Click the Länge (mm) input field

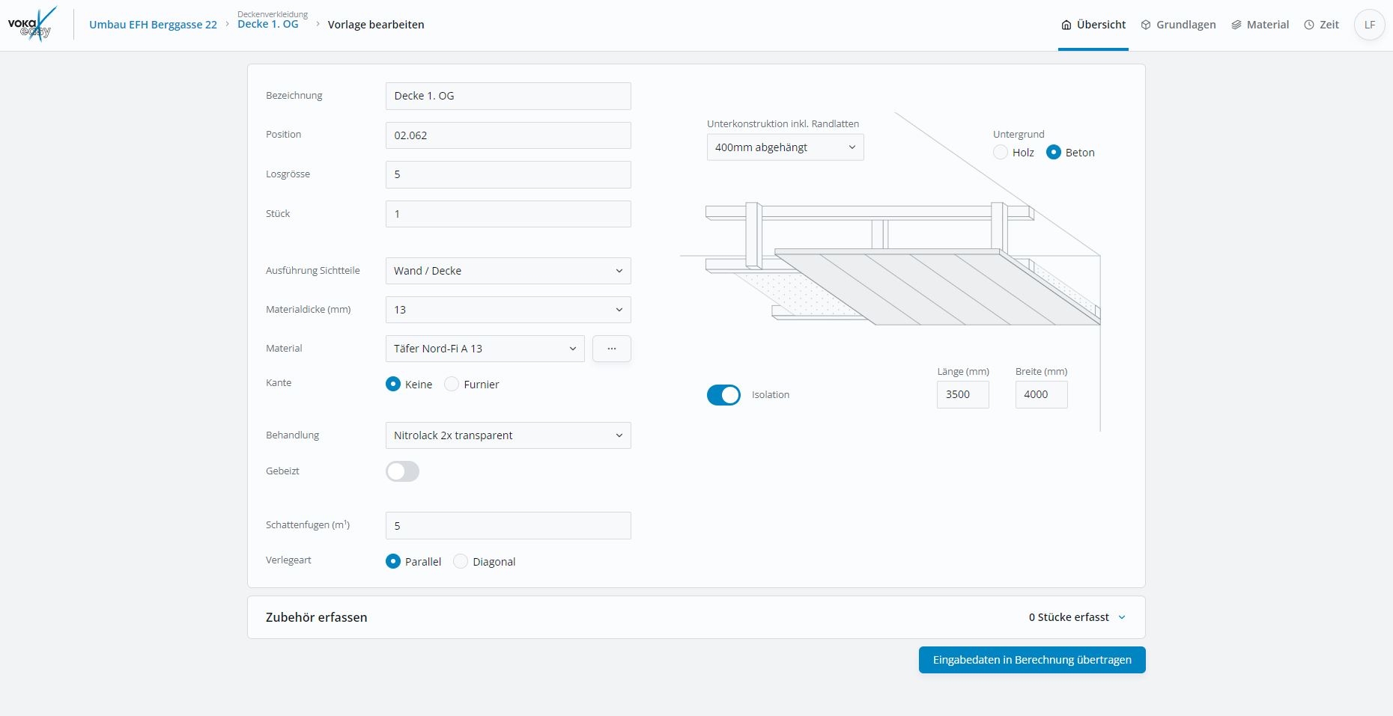point(962,394)
